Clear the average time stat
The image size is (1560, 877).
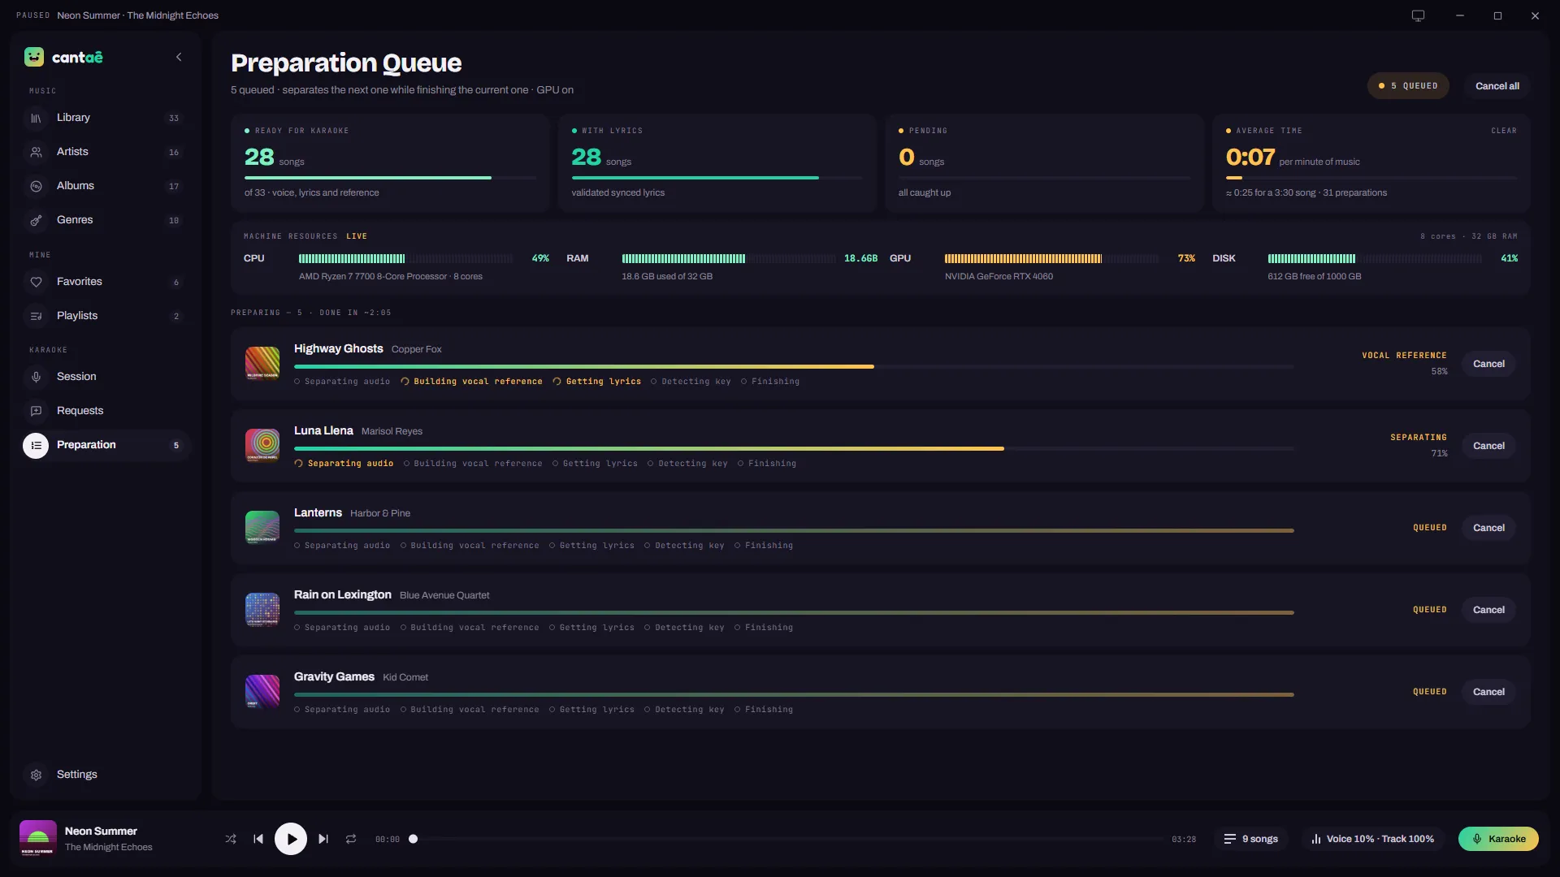[1504, 131]
